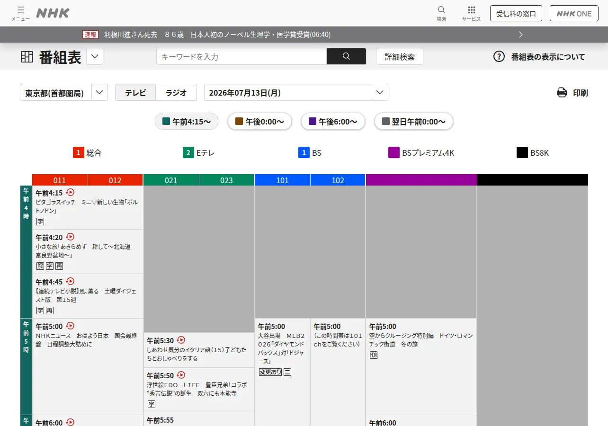This screenshot has width=608, height=426.
Task: Click HDR icon under 空からクルージング
Action: [x=374, y=355]
